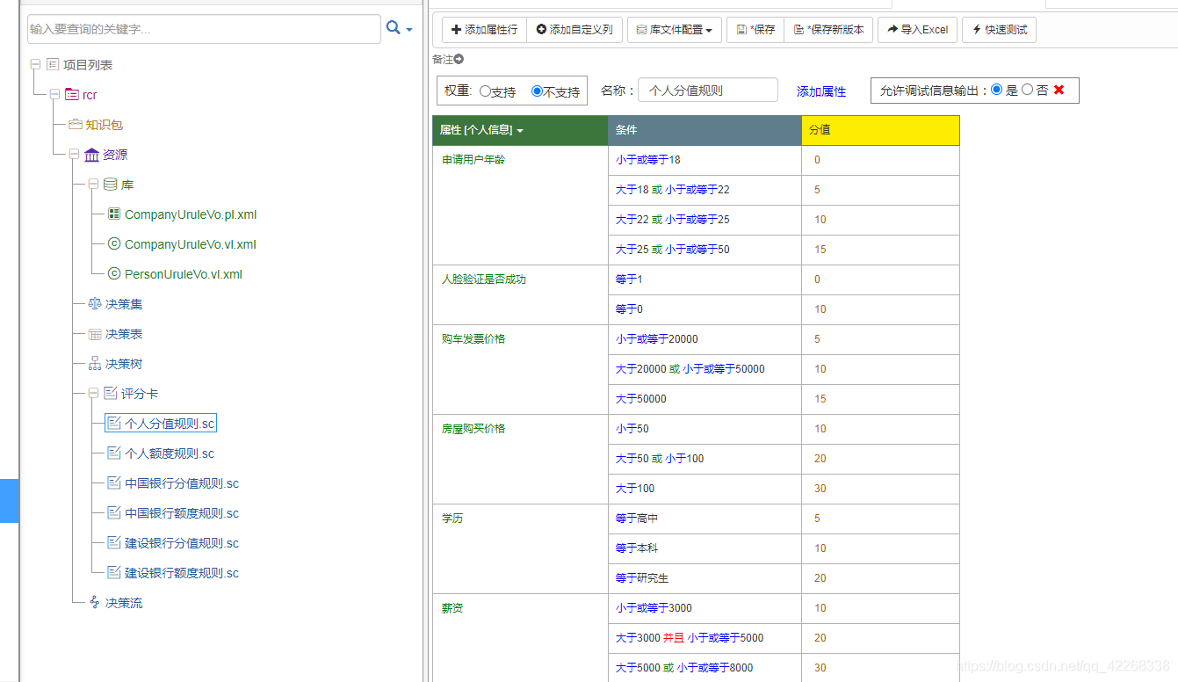
Task: Click the 知识包 briefcase icon
Action: click(x=76, y=124)
